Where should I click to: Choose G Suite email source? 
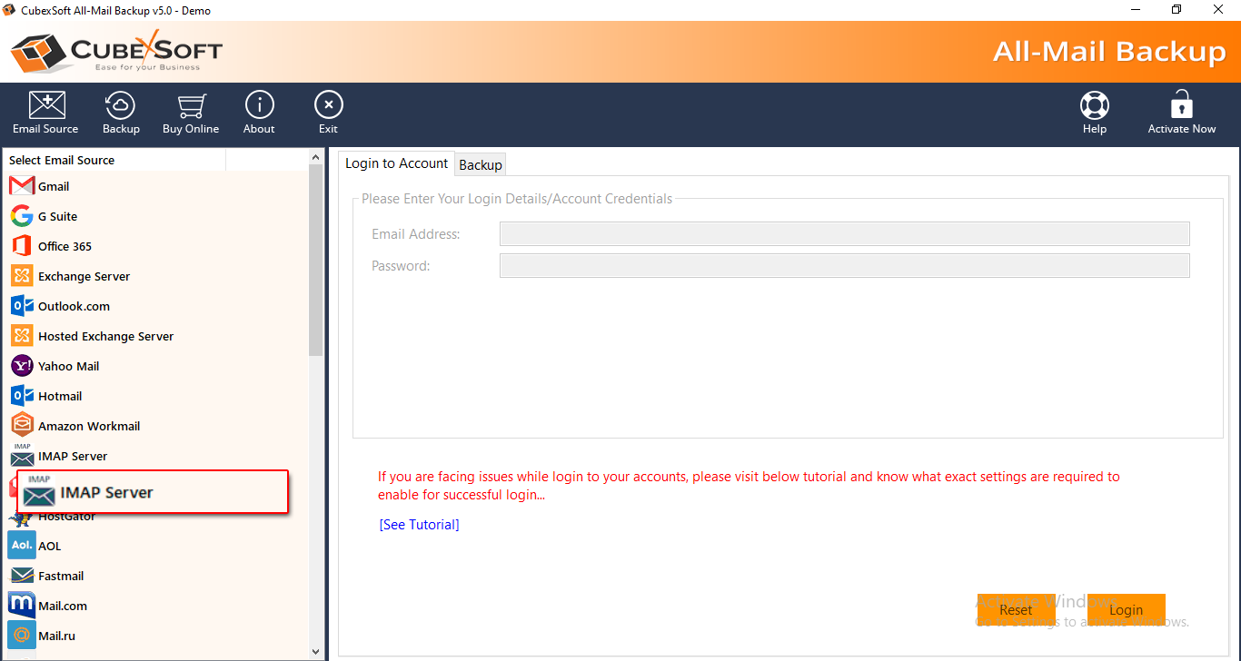click(x=56, y=216)
